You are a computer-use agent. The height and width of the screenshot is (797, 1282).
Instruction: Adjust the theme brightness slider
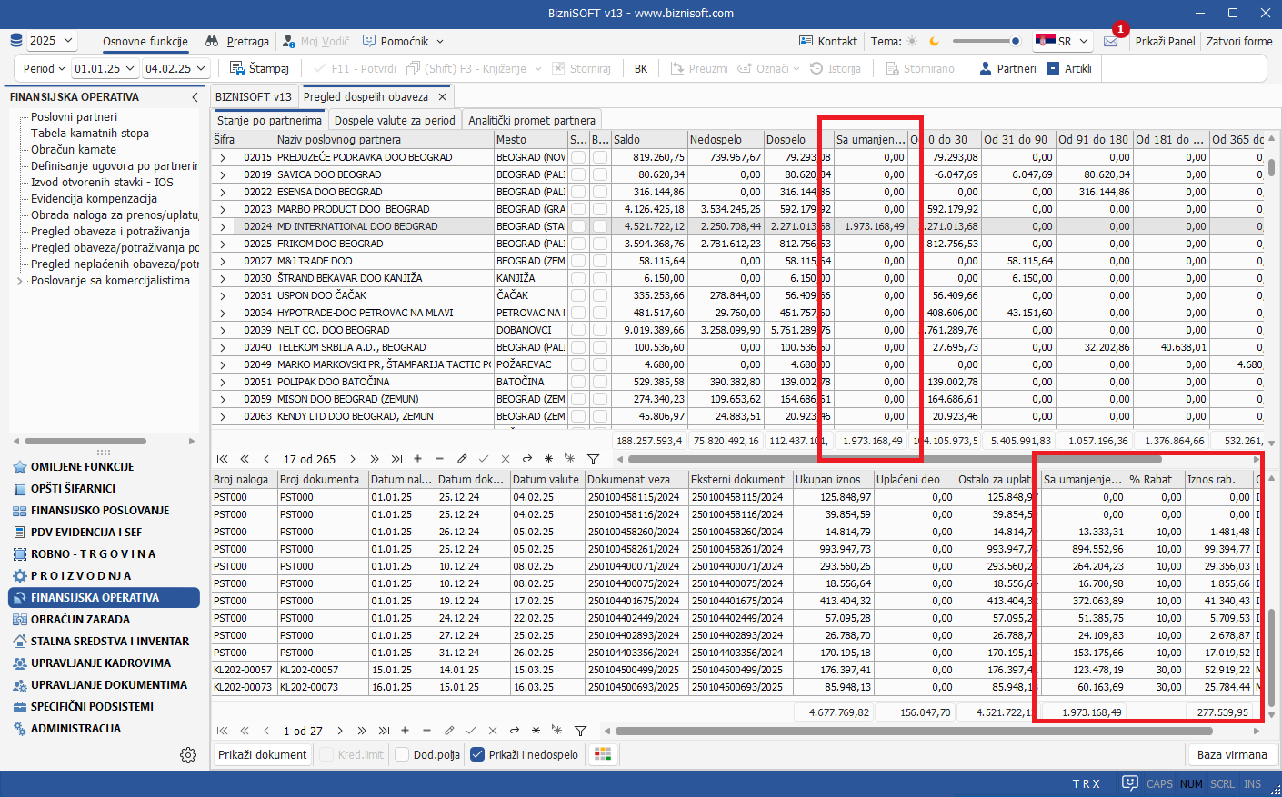click(987, 41)
